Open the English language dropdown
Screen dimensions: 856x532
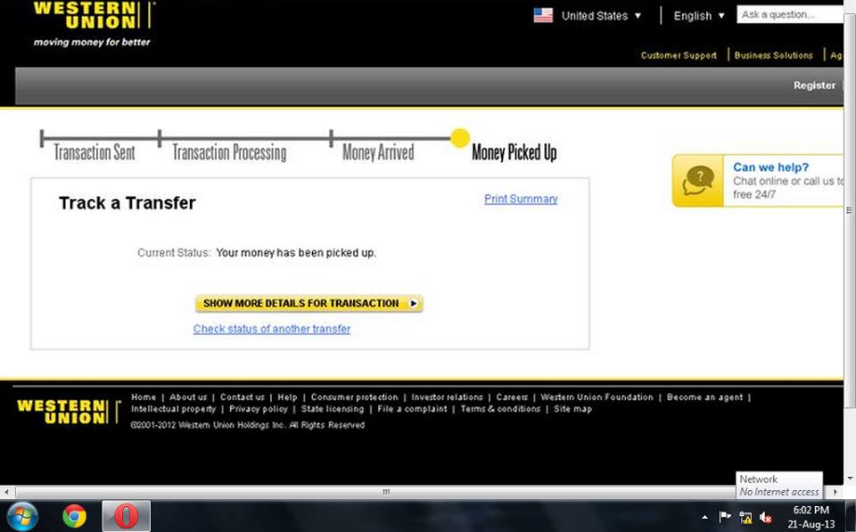tap(699, 16)
